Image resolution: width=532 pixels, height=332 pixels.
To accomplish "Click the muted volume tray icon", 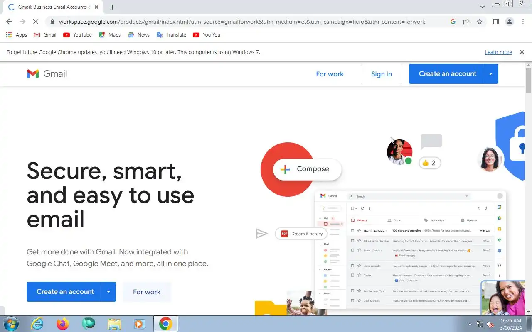I will coord(490,324).
